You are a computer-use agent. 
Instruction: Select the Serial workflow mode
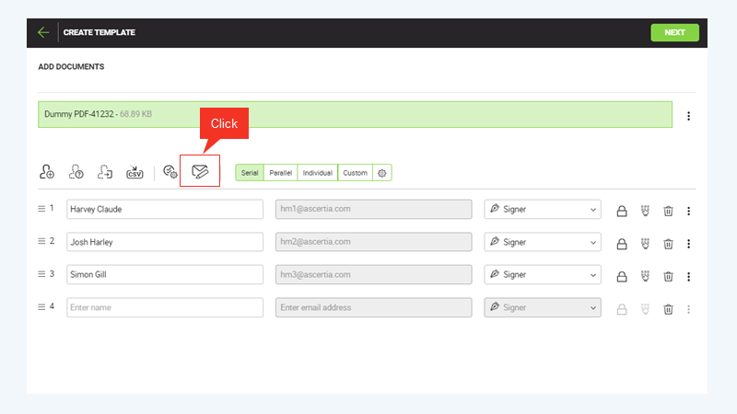(250, 173)
